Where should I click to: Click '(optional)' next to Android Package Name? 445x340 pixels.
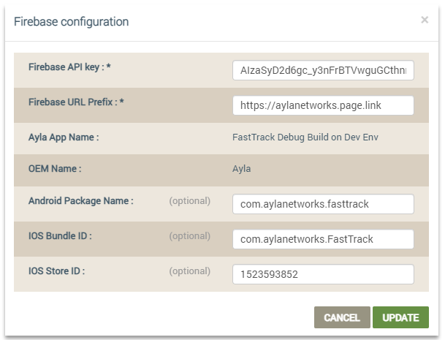click(x=190, y=201)
